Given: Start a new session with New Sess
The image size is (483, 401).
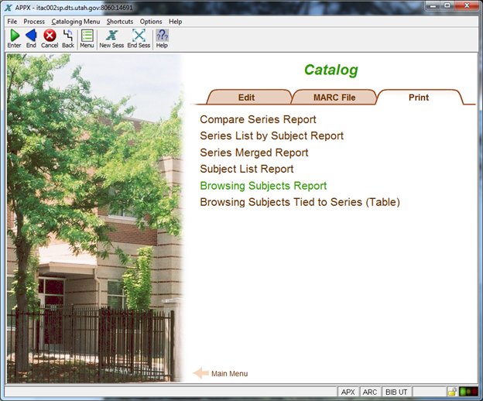Looking at the screenshot, I should click(x=111, y=36).
